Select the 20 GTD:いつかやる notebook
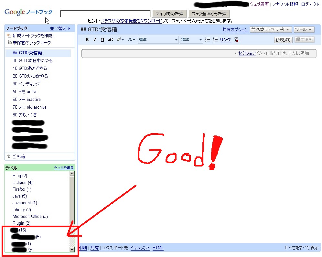322x257 pixels. [x=30, y=76]
